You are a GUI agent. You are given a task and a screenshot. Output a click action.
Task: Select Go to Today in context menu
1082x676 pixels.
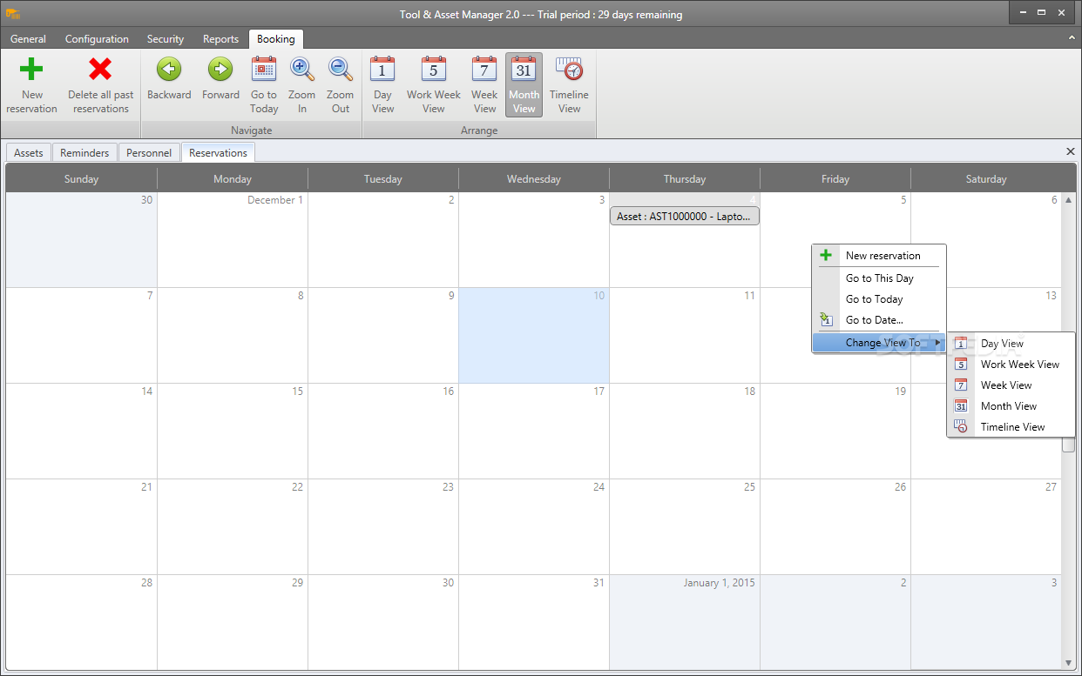click(x=879, y=299)
